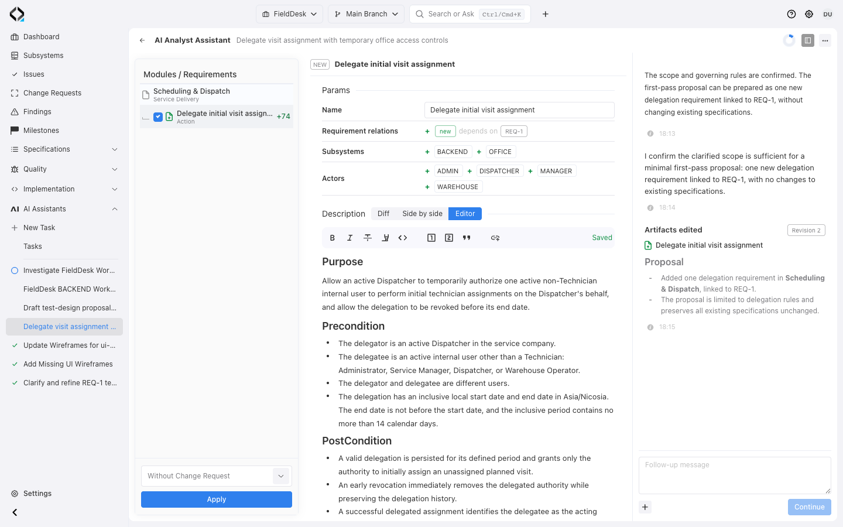Apply strikethrough formatting in editor toolbar
Viewport: 843px width, 527px height.
click(368, 238)
